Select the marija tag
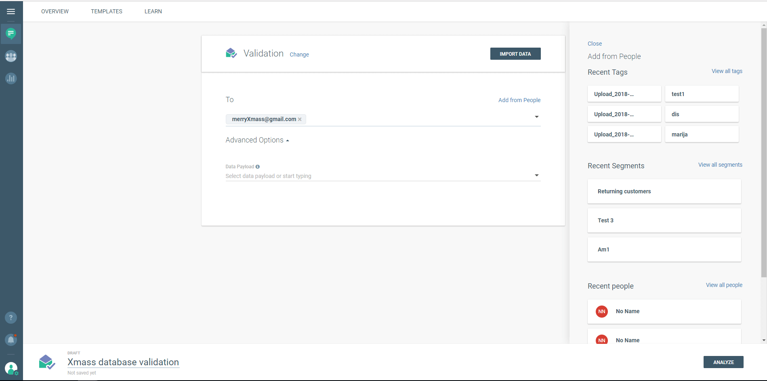The width and height of the screenshot is (767, 381). click(702, 134)
